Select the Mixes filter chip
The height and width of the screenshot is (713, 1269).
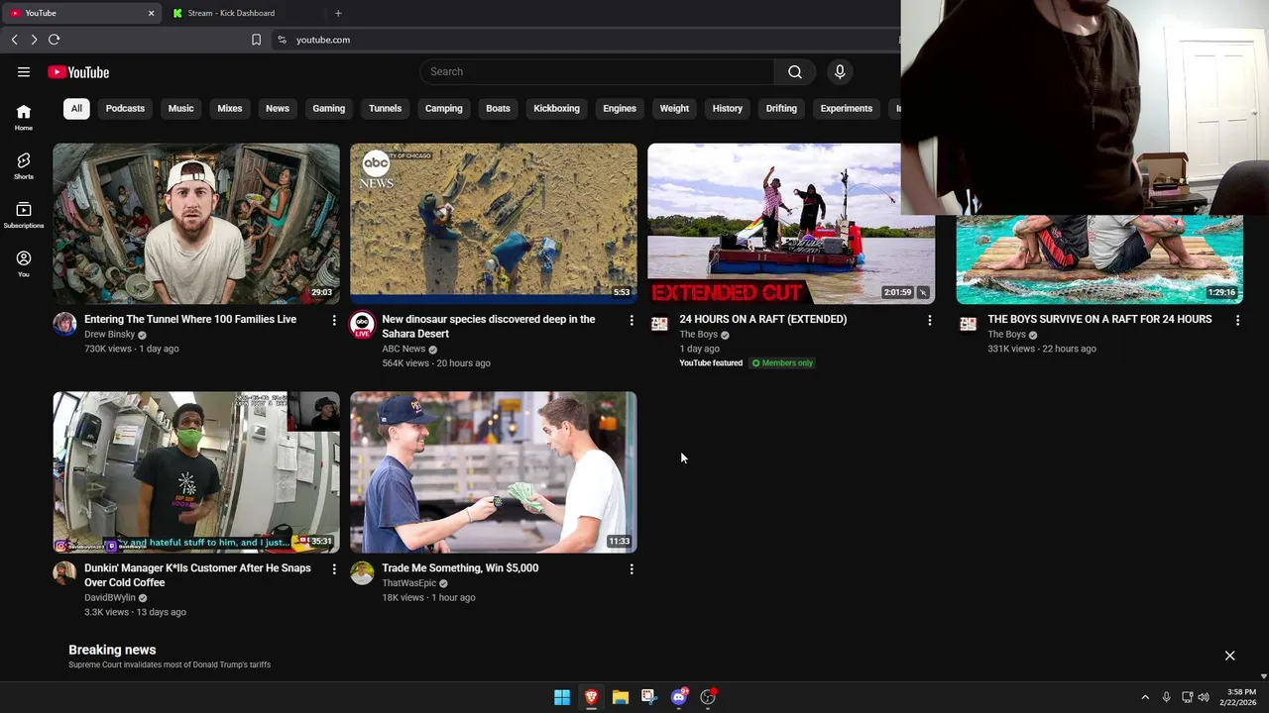[x=230, y=108]
